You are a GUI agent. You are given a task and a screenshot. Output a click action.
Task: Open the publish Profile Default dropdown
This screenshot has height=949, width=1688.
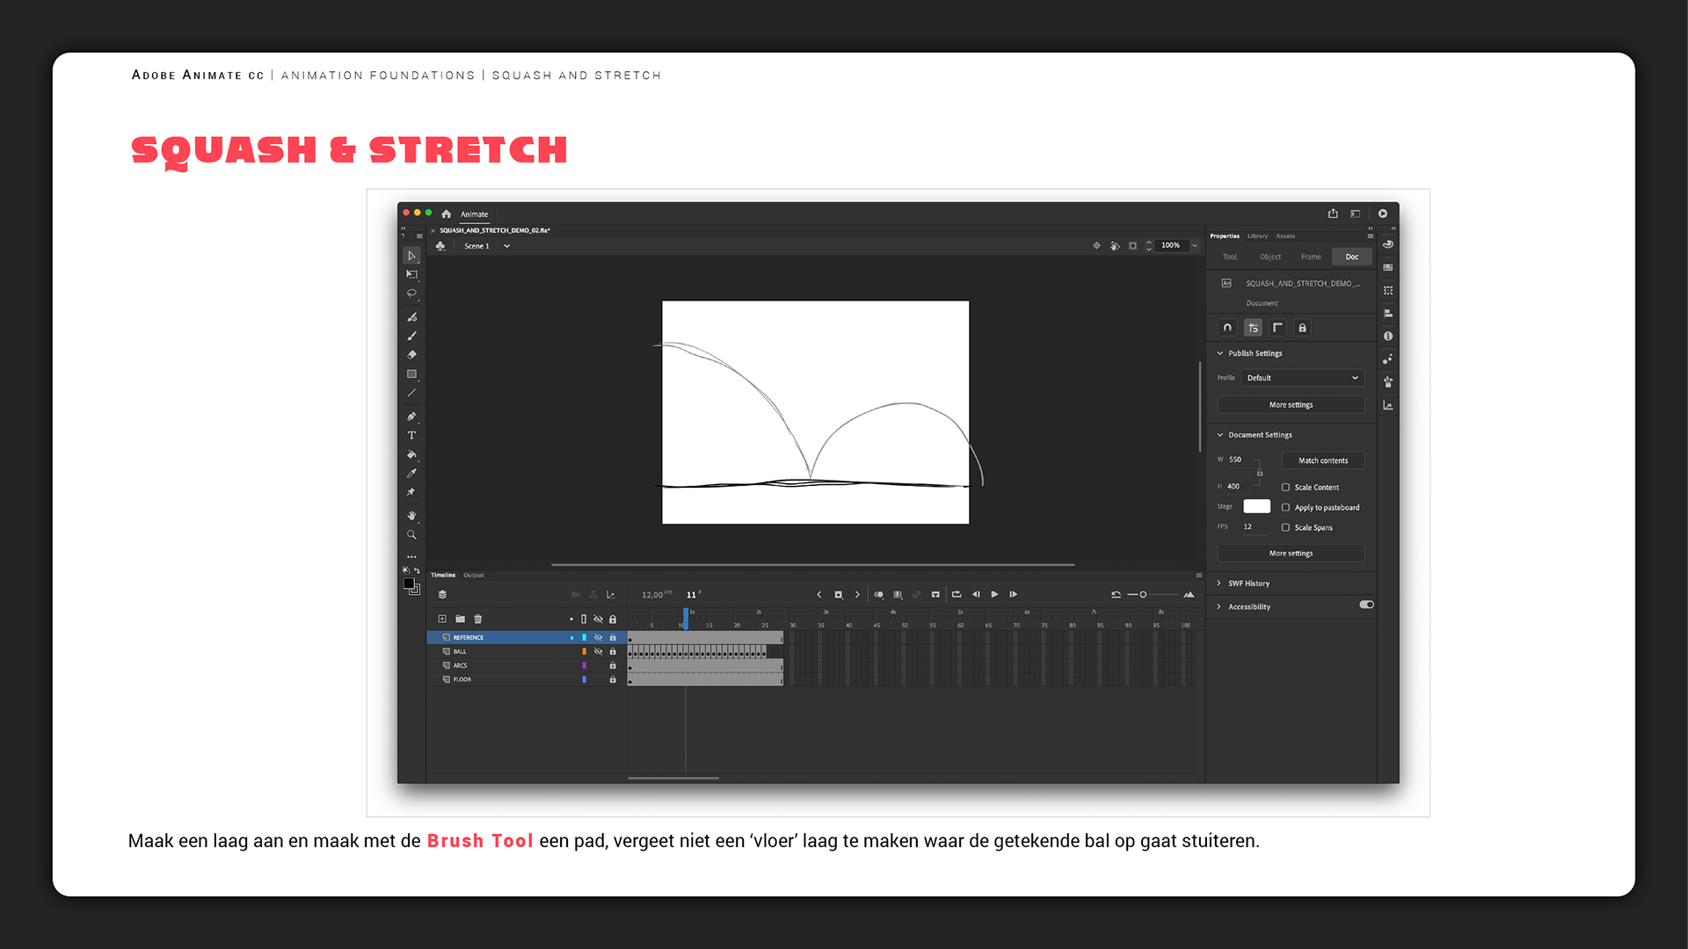(x=1302, y=378)
